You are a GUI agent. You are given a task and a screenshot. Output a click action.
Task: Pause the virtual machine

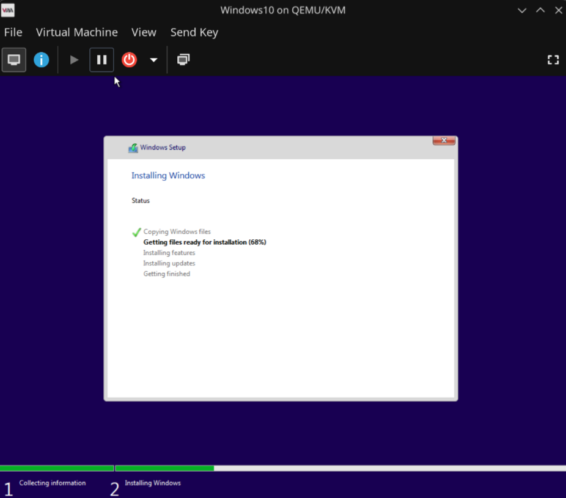pos(101,60)
